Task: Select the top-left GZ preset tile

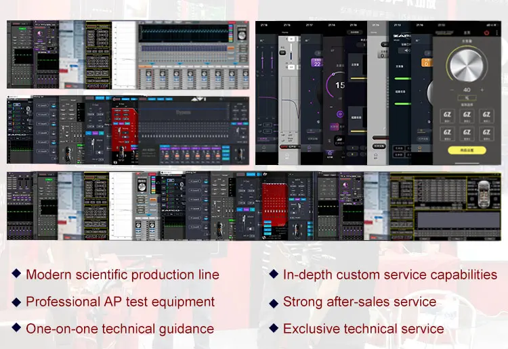Action: point(447,115)
